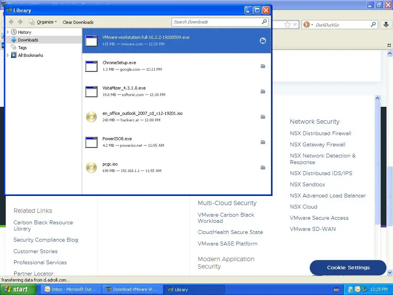Screen dimensions: 393x295
Task: Click the Cookie Settings button
Action: 348,267
